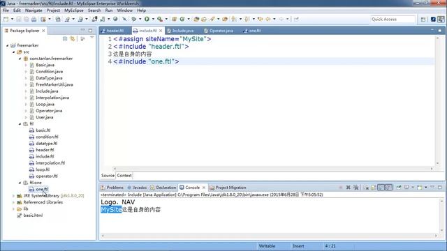Toggle Show Console on standard error
The height and width of the screenshot is (251, 447).
point(389,188)
